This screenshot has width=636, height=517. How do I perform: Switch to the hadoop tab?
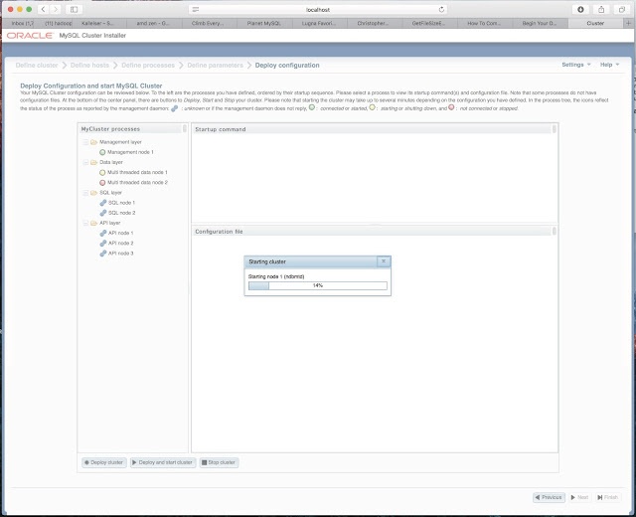[x=58, y=23]
